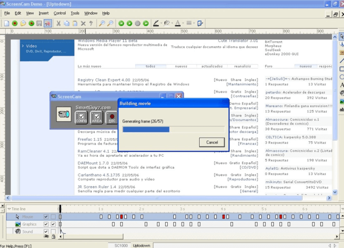Toggle the Sound track visibility checkbox
The width and height of the screenshot is (344, 248).
pyautogui.click(x=46, y=231)
